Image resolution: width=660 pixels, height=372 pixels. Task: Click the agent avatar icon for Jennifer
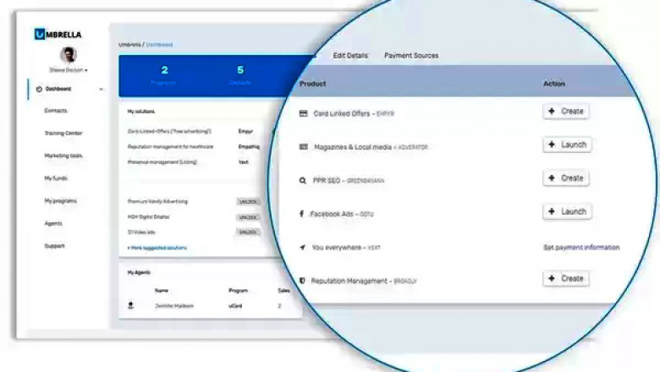click(130, 304)
